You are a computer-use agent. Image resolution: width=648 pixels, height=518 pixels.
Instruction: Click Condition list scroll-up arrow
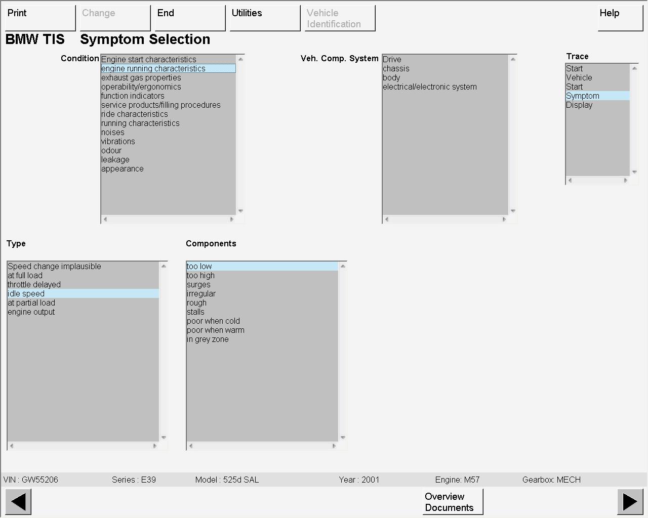[240, 59]
